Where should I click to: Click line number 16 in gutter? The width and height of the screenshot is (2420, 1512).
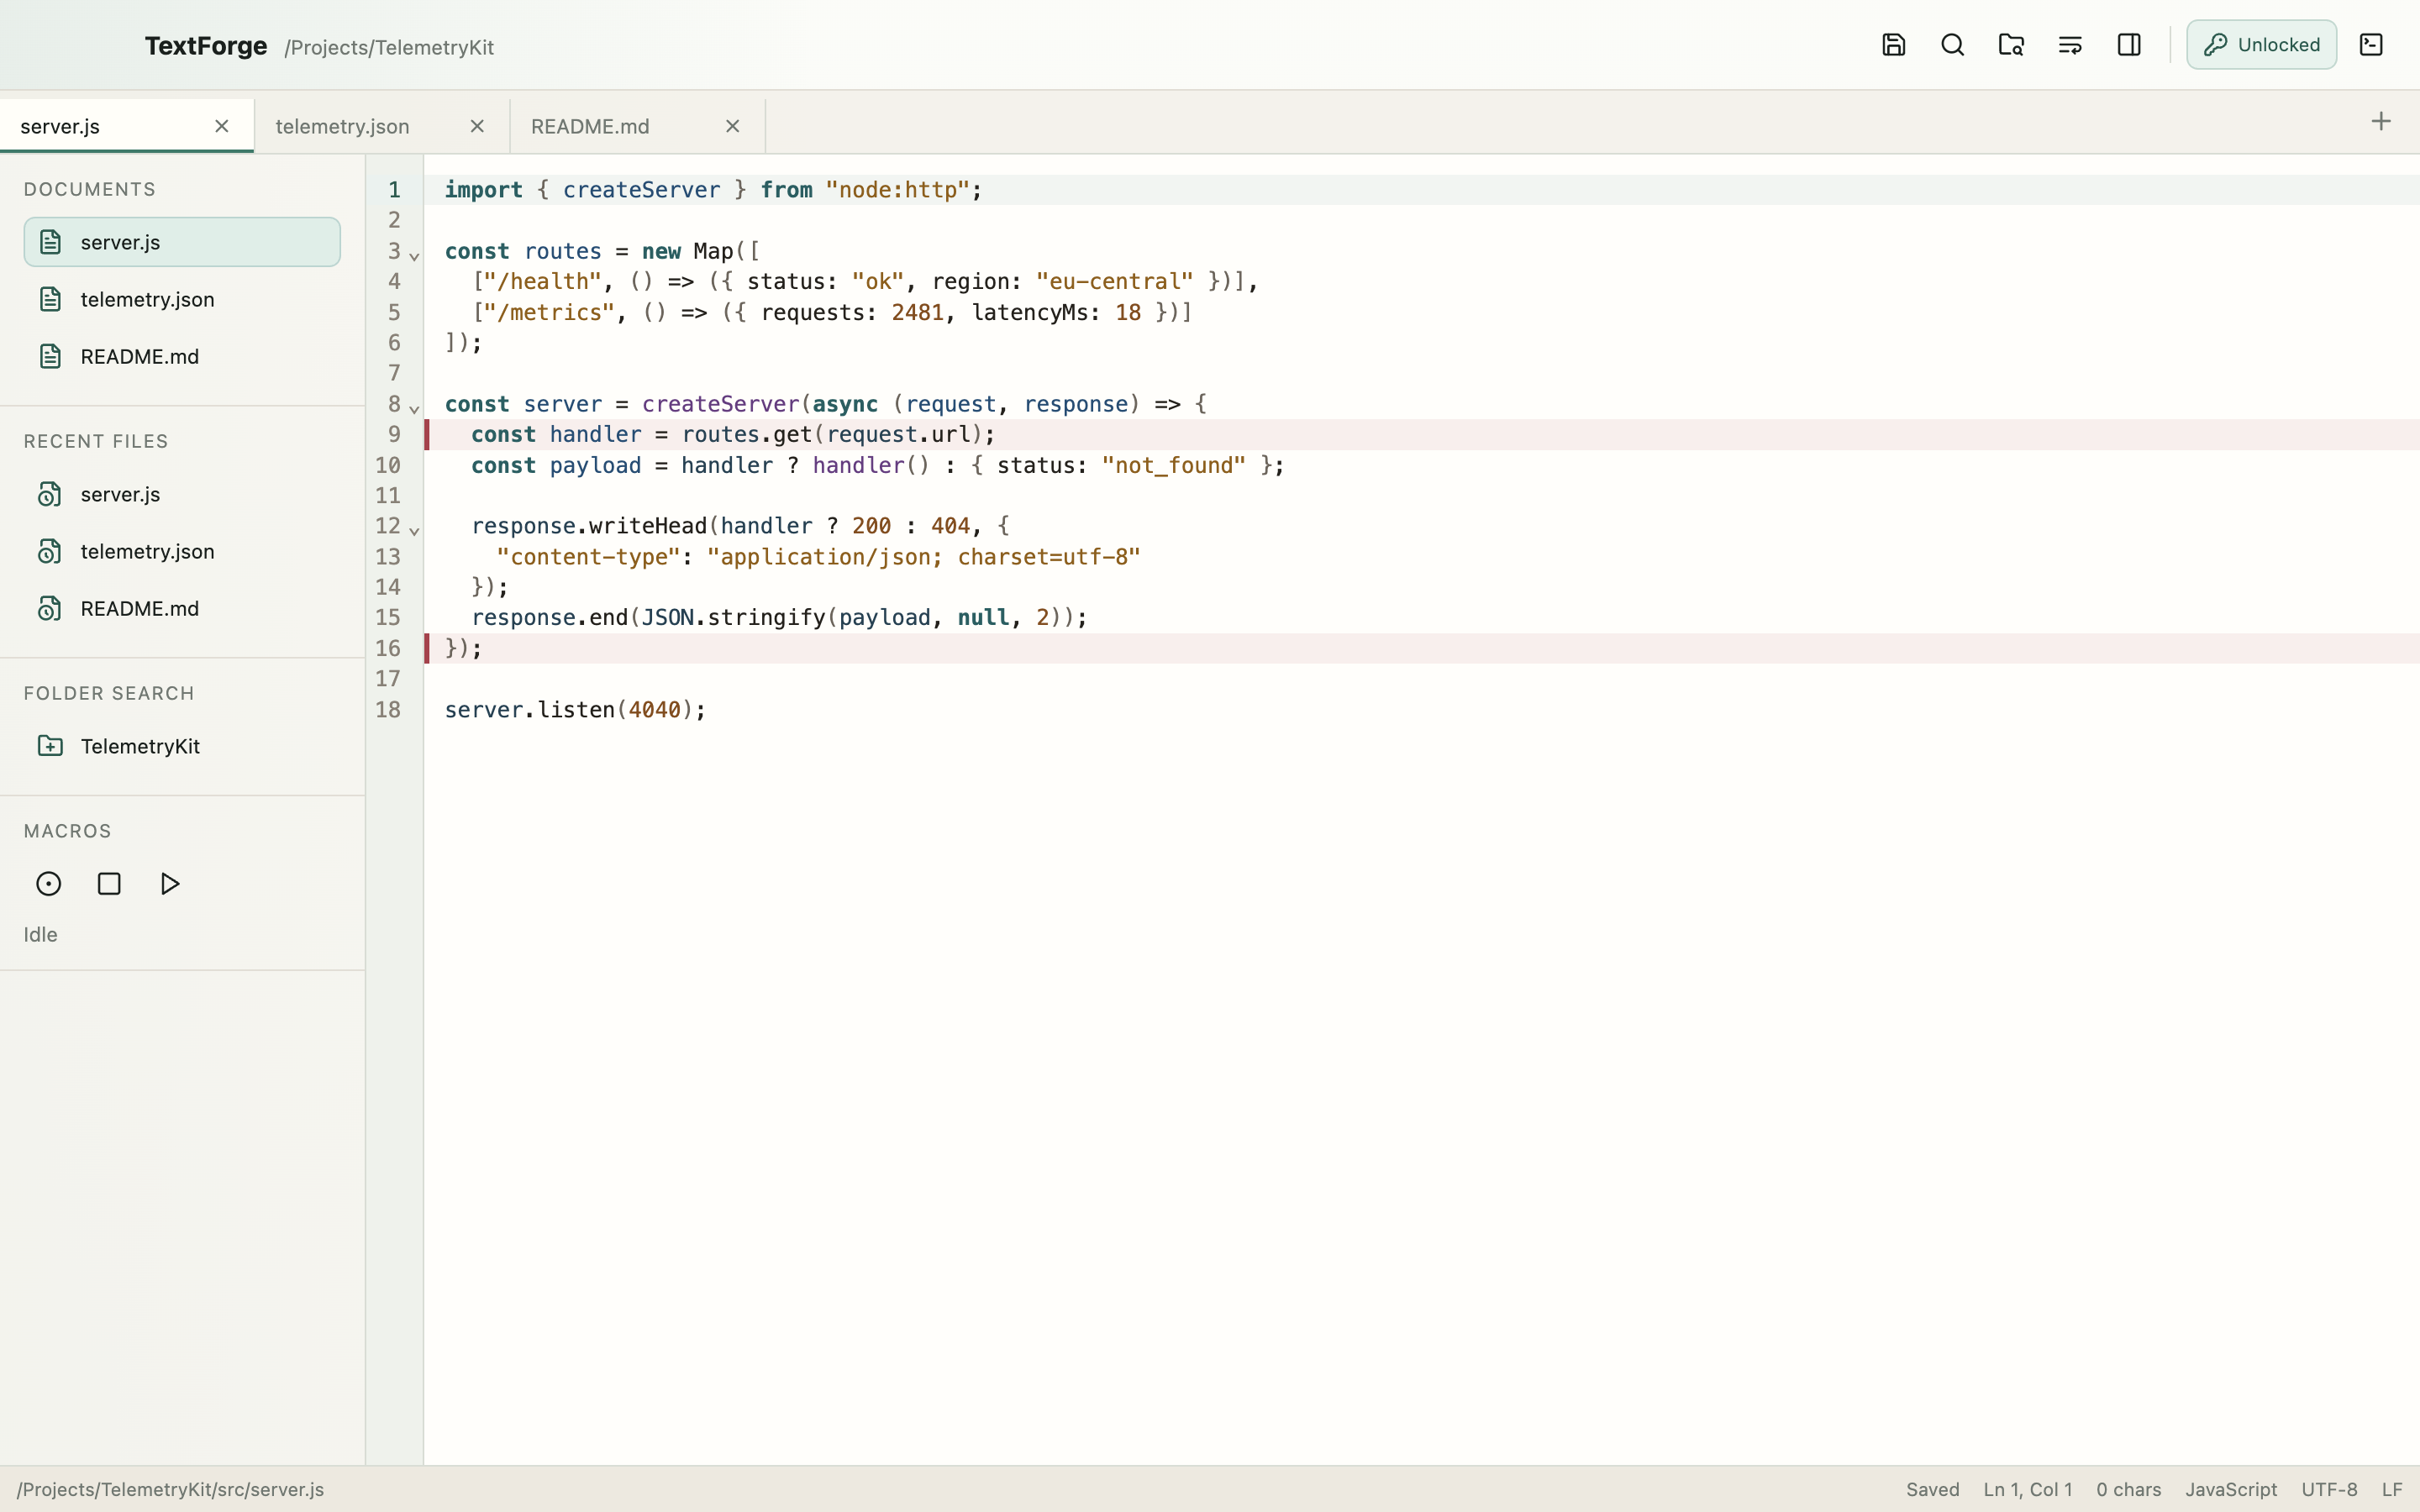388,648
